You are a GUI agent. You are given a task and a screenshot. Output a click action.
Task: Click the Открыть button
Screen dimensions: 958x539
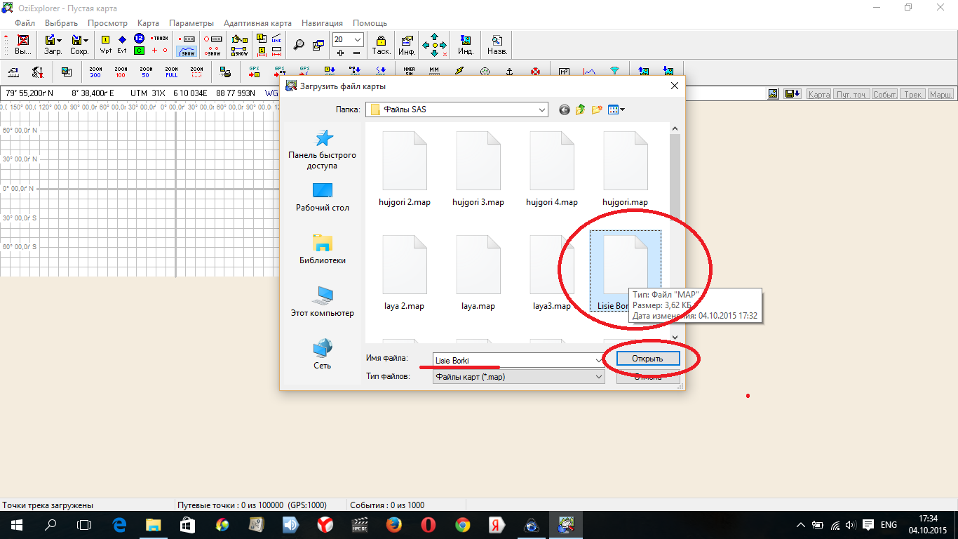[647, 359]
